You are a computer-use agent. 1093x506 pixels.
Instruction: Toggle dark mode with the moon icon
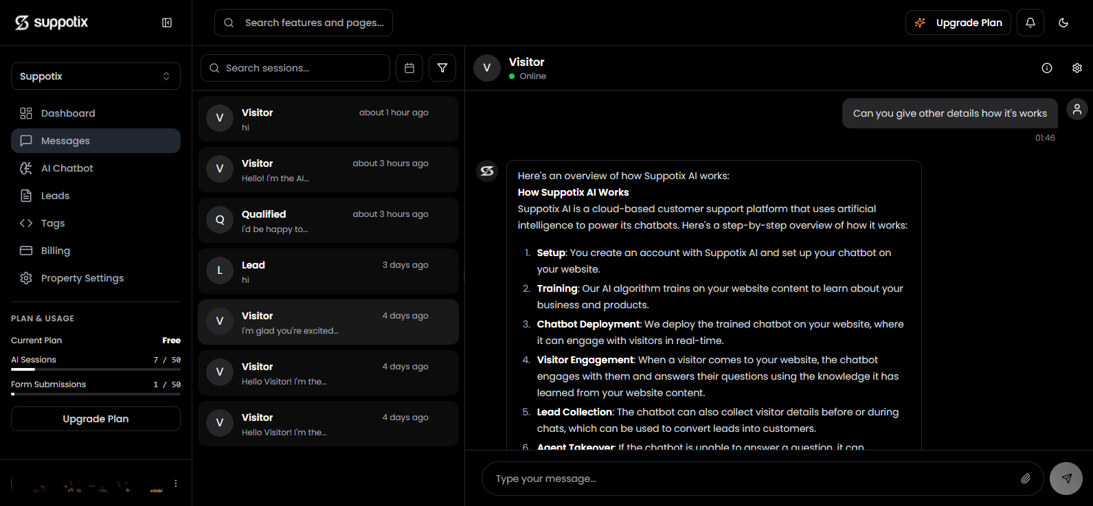point(1063,23)
